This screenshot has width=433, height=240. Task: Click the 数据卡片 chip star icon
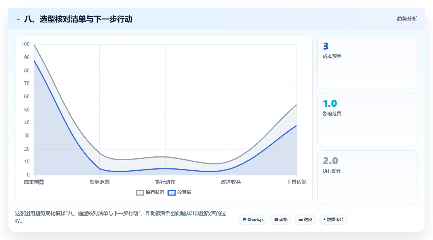coord(324,219)
